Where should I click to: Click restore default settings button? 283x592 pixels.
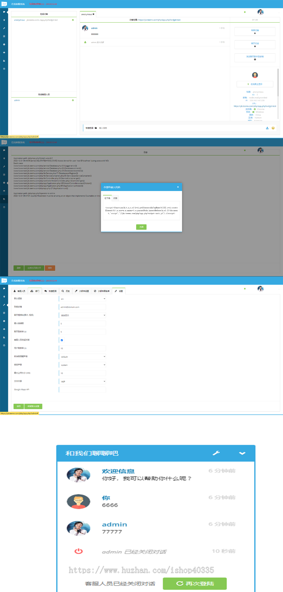(x=33, y=406)
